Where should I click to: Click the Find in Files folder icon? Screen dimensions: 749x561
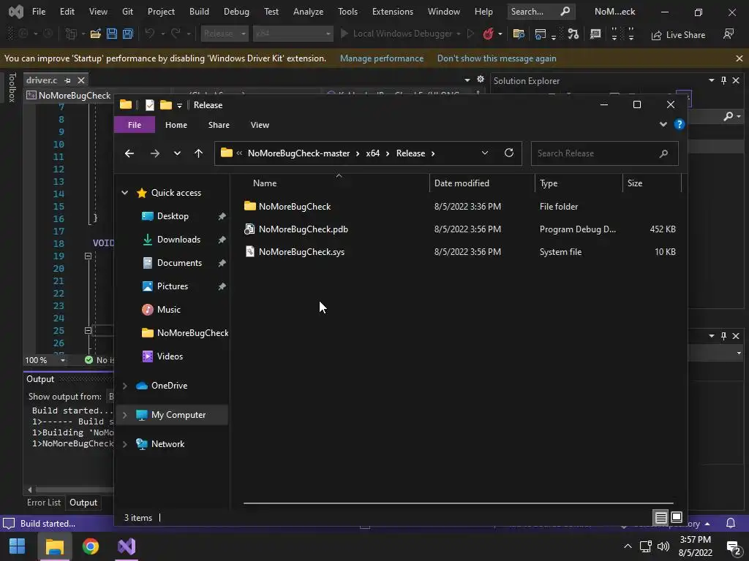coord(519,34)
